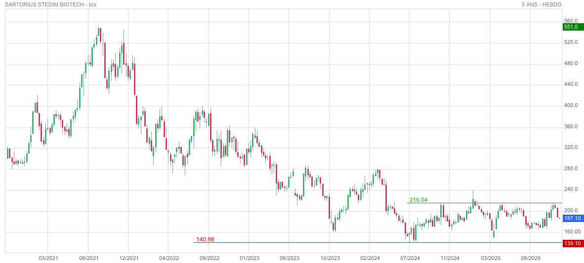Viewport: 584px width, 263px height.
Task: Click the 12/2021 date on the time axis
Action: (x=128, y=258)
